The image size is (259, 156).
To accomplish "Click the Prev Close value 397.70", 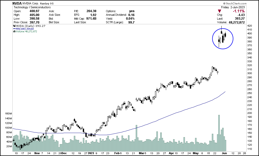I will click(34, 22).
